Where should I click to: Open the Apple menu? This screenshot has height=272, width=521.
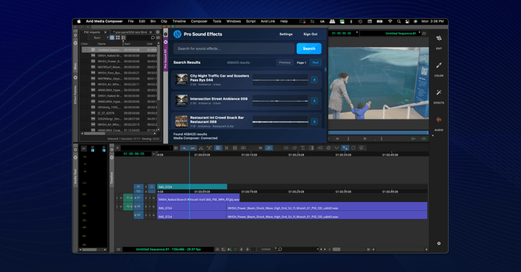click(79, 21)
